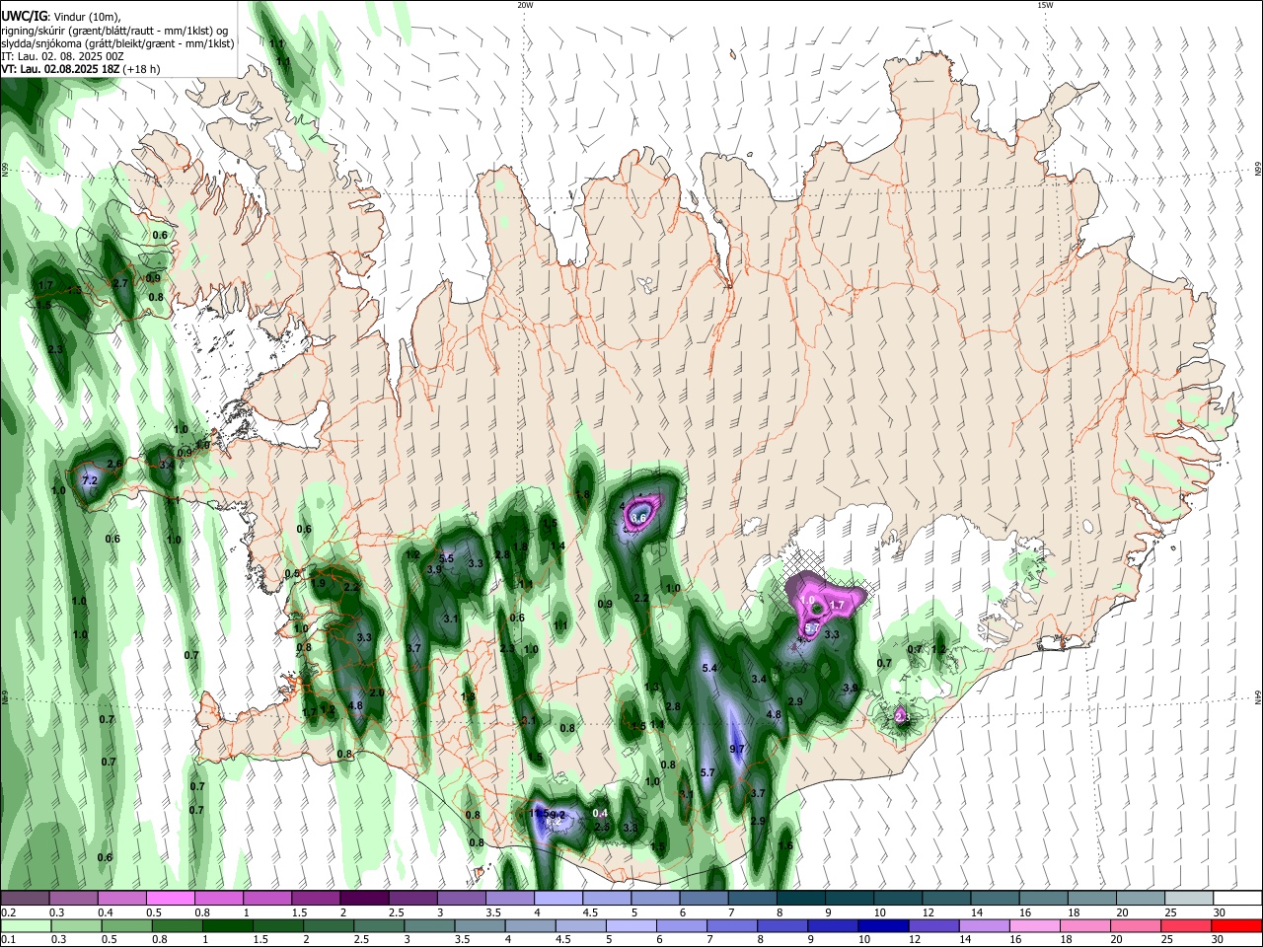The height and width of the screenshot is (947, 1263).
Task: Click the '1.9' precipitation value on the map
Action: click(x=318, y=583)
